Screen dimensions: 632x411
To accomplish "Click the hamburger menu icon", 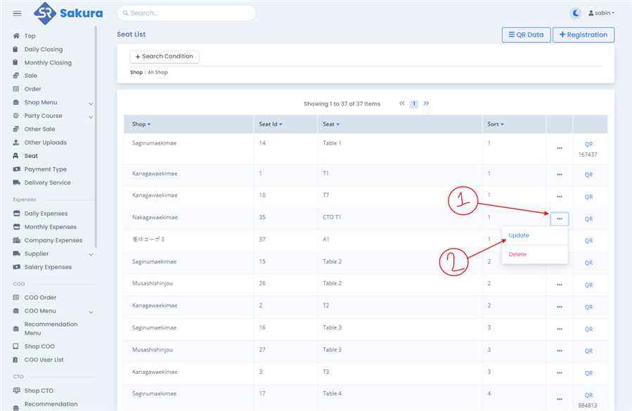I will click(17, 13).
